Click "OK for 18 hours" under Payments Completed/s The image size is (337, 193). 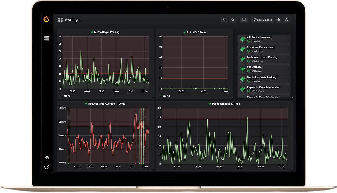[x=255, y=91]
